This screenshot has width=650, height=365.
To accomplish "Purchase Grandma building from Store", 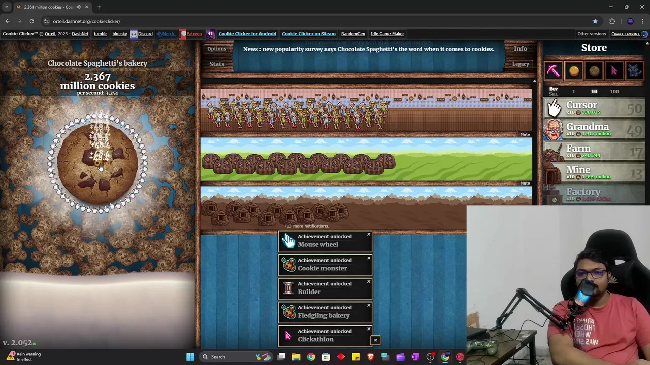I will coord(594,129).
